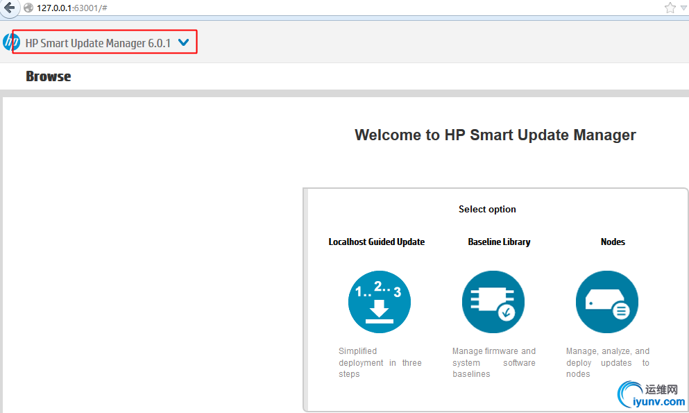
Task: Click the Nodes label
Action: pos(613,242)
